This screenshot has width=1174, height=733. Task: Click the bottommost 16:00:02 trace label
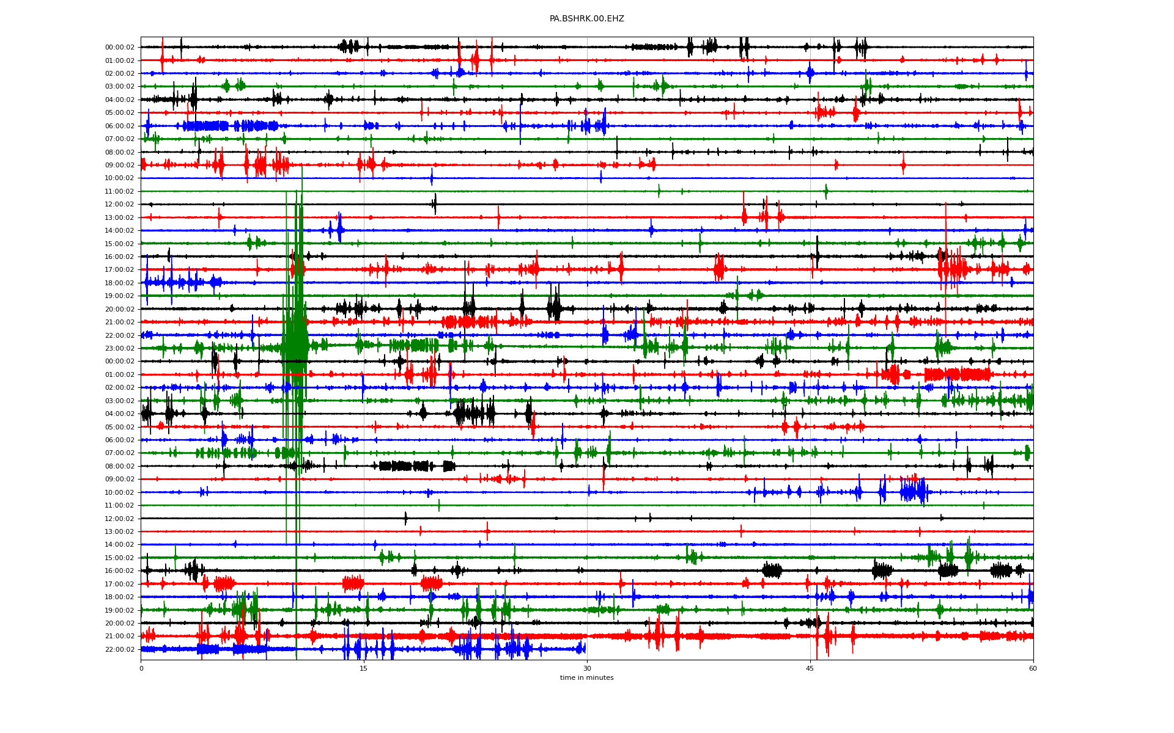click(x=119, y=571)
